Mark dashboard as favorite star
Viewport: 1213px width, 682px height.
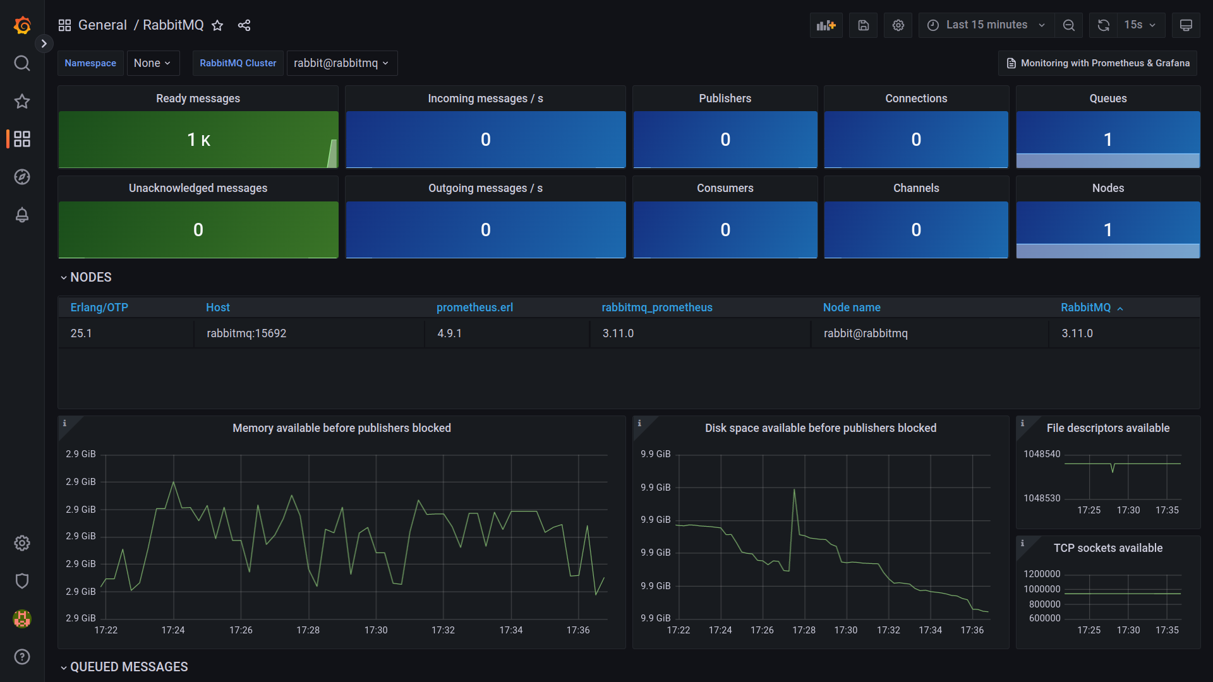[217, 25]
